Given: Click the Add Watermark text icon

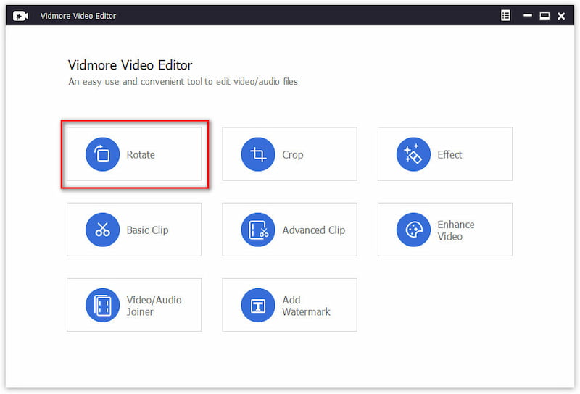Looking at the screenshot, I should click(258, 305).
